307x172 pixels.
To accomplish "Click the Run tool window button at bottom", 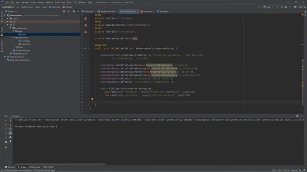I will (22, 167).
